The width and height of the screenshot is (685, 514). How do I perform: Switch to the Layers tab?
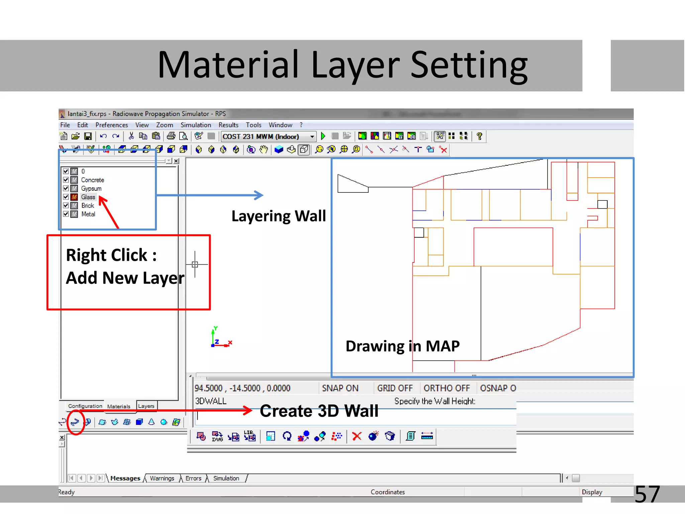pos(146,406)
